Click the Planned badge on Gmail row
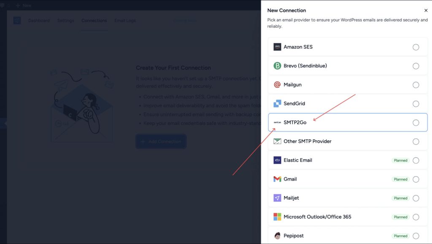Viewport: 432px width, 244px height. pos(400,180)
